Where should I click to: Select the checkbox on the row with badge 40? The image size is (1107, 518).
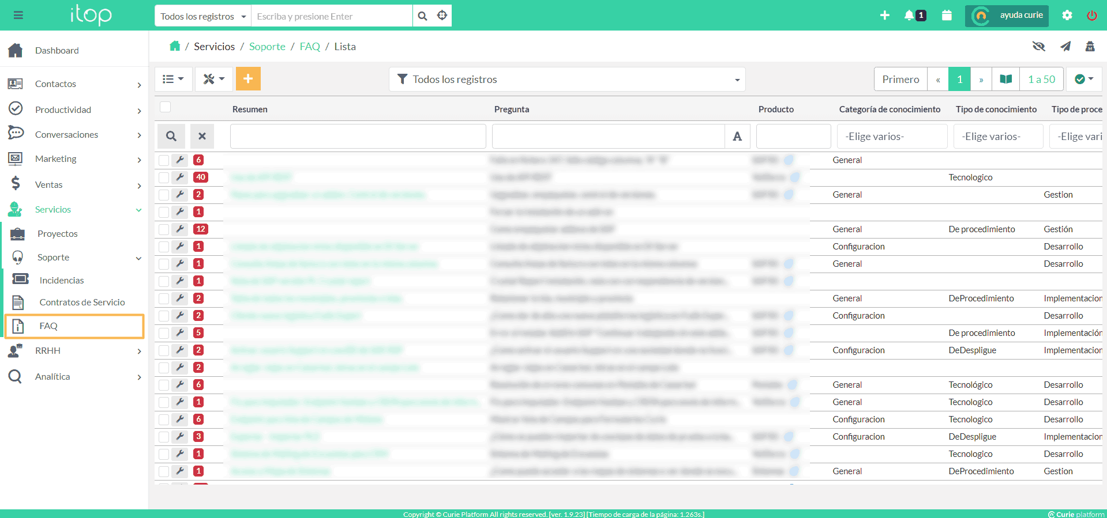[x=164, y=177]
